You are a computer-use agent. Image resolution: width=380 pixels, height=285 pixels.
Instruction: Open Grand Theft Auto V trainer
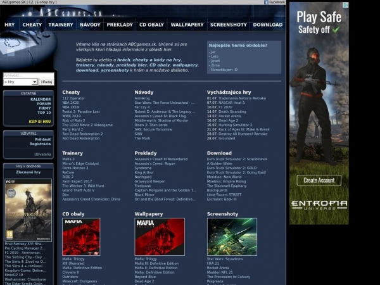pos(79,190)
